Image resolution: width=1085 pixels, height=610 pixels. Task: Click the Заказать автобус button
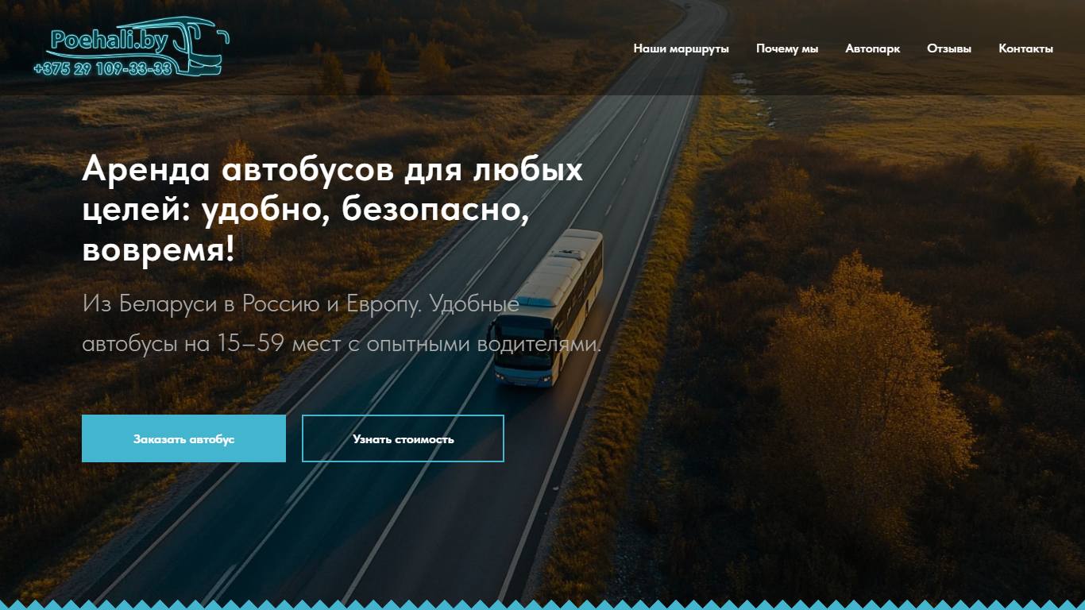pos(183,438)
